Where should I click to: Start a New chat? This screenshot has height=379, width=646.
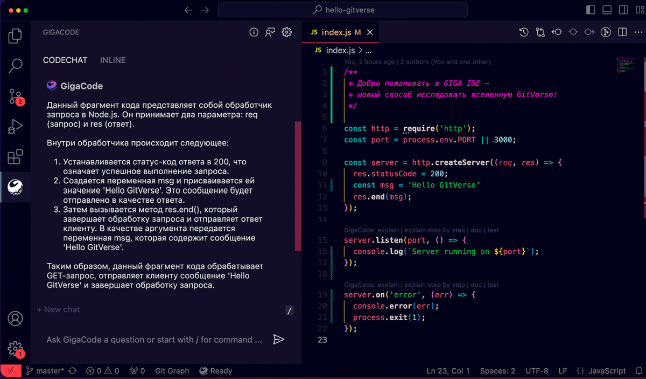(58, 309)
